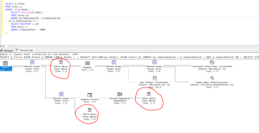
Task: Click Nested Loops icon left of Compute Scalar
Action: click(x=61, y=94)
